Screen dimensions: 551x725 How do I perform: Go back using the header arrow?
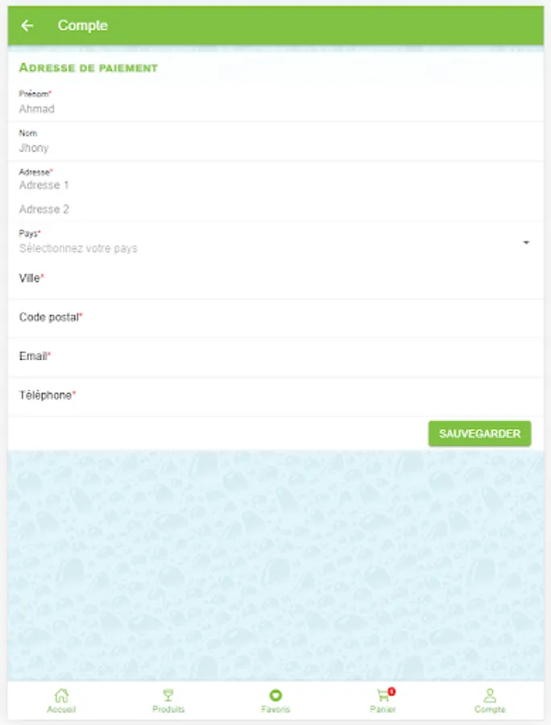tap(27, 26)
